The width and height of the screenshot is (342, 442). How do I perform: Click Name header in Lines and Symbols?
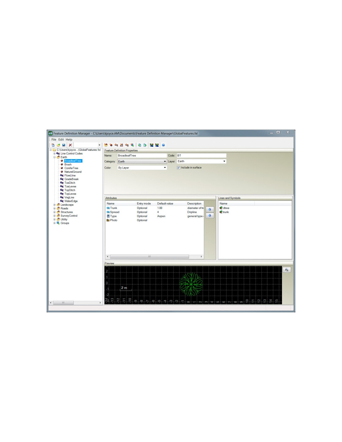[236, 204]
